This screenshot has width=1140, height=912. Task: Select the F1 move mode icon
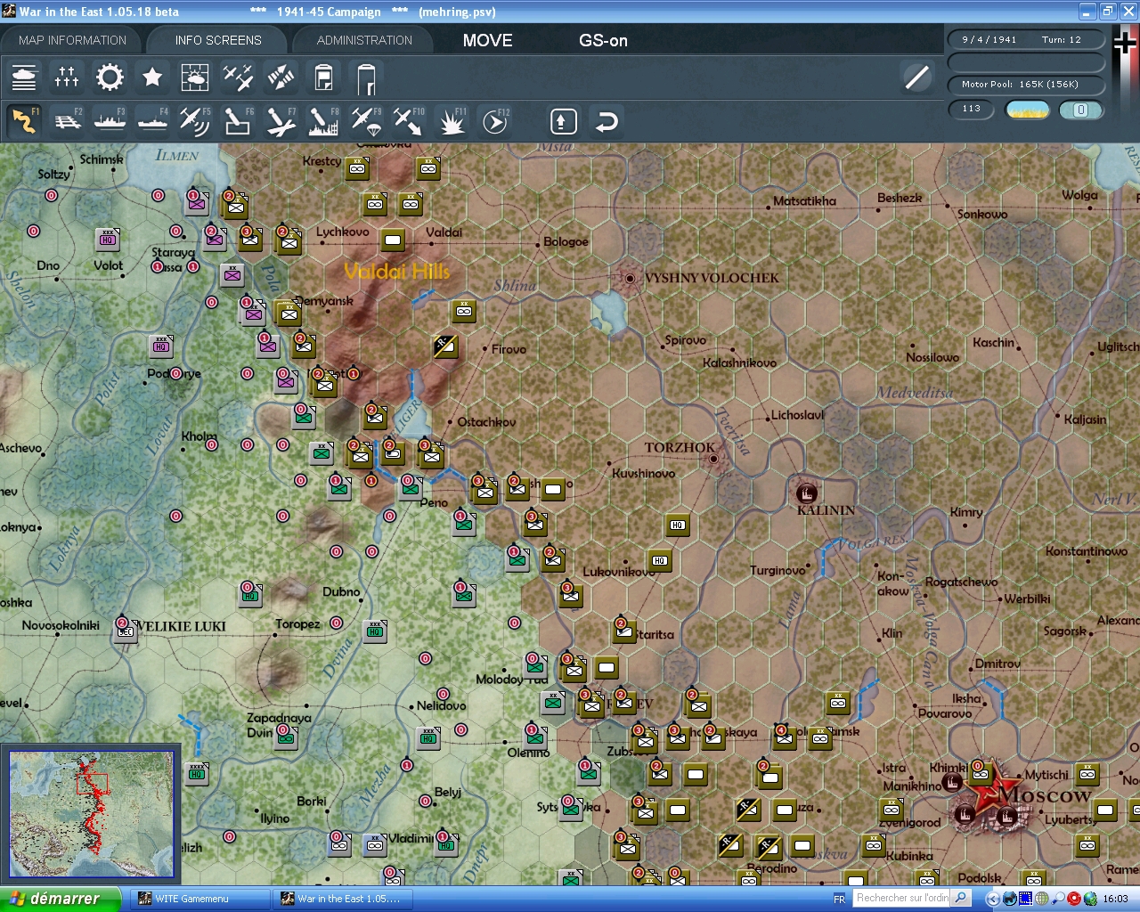point(24,121)
